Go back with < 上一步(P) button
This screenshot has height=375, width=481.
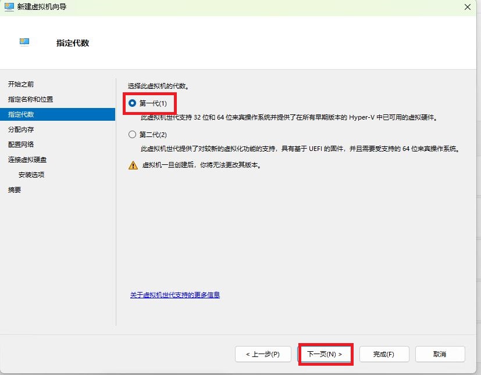(263, 354)
